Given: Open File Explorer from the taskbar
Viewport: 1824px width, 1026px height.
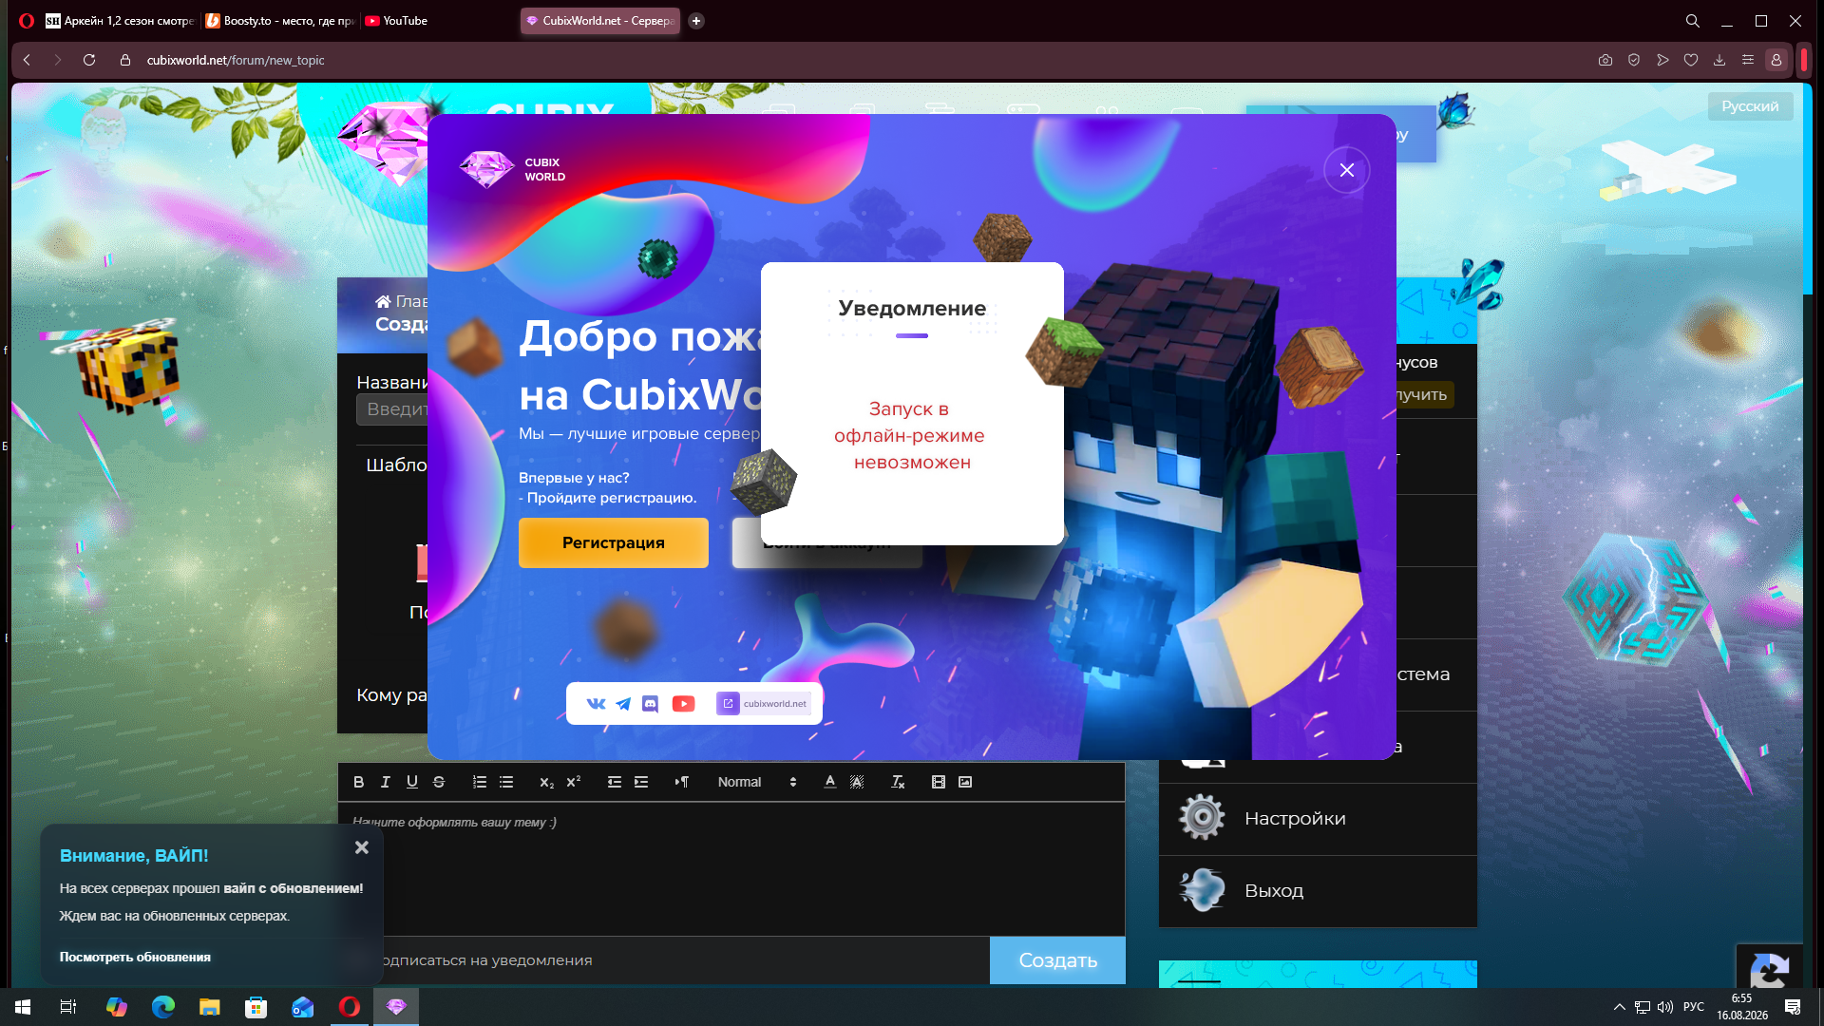Looking at the screenshot, I should [x=209, y=1007].
